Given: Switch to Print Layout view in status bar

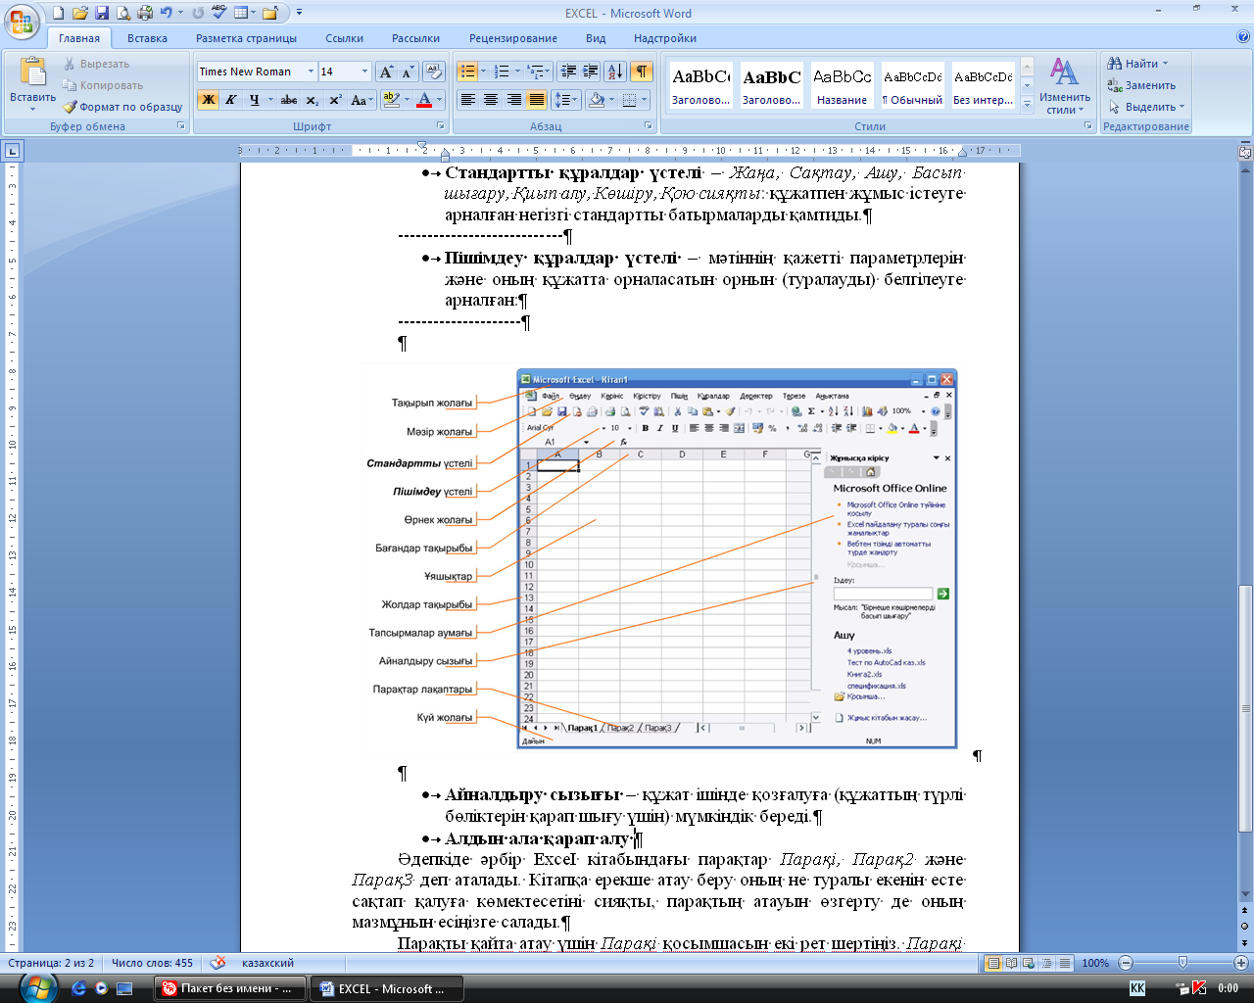Looking at the screenshot, I should coord(993,963).
